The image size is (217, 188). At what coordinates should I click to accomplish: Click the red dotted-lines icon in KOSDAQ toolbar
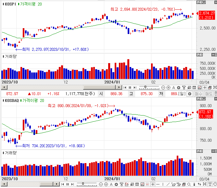(147, 184)
